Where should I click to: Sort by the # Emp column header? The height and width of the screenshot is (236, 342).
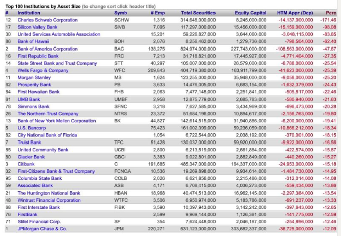click(x=158, y=13)
